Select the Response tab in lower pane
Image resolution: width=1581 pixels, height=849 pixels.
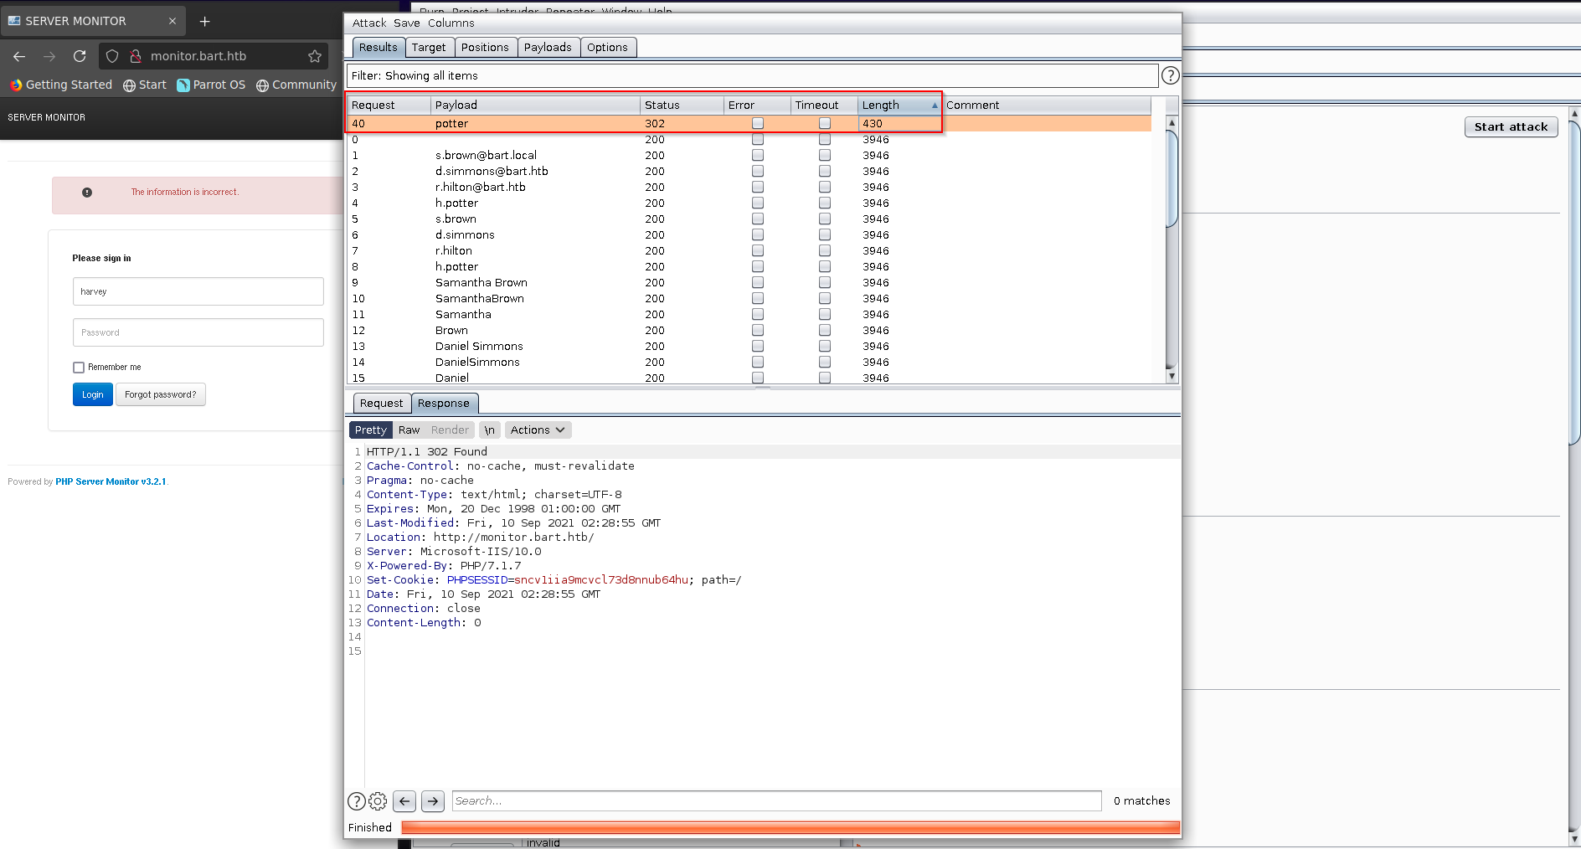pos(444,404)
